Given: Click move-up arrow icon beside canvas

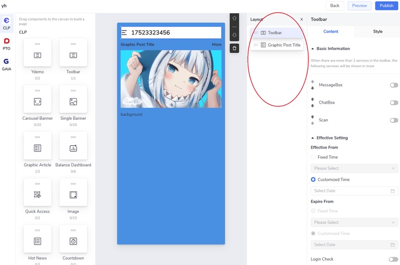Looking at the screenshot, I should (x=234, y=18).
